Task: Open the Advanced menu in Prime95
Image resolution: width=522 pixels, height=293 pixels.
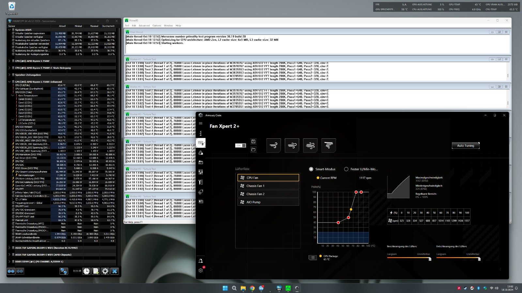Action: point(144,25)
